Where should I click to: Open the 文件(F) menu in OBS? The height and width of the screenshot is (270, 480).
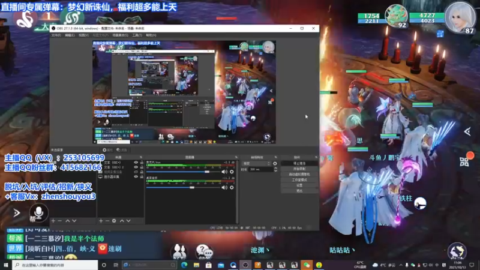tap(56, 35)
